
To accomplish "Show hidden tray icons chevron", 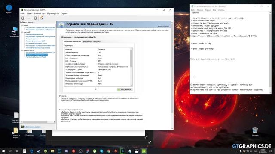I will tap(237, 151).
